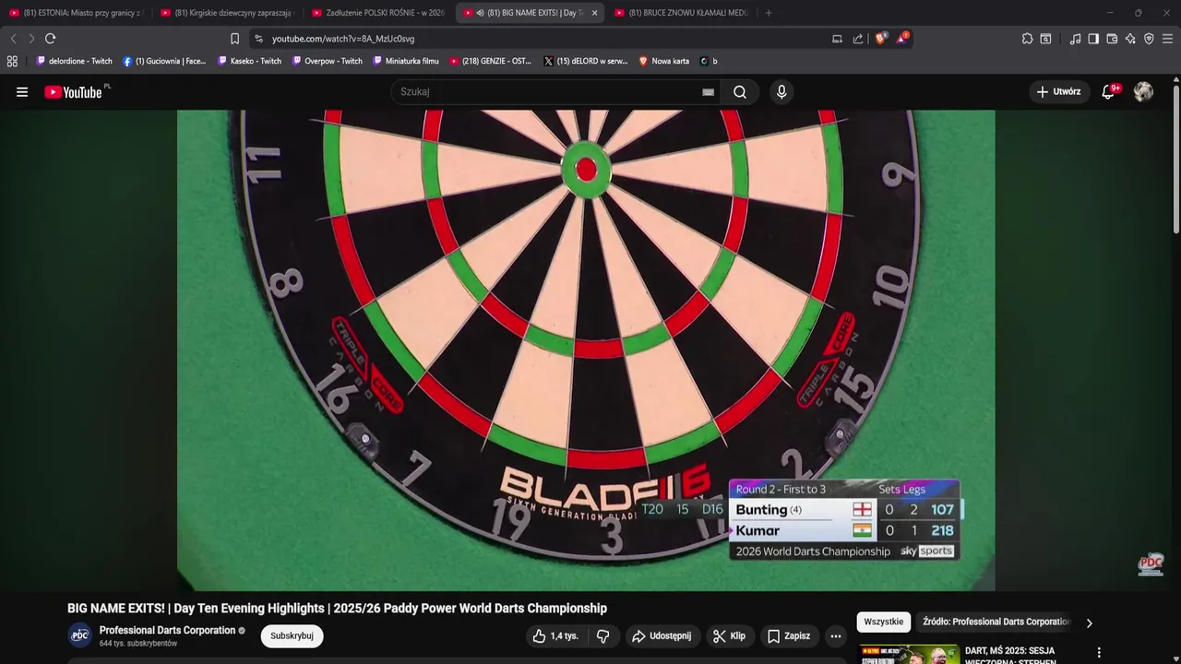This screenshot has height=664, width=1181.
Task: Open the Brave Wallet icon
Action: [1112, 39]
